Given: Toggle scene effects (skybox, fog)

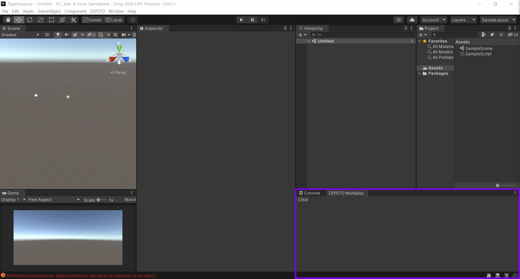Looking at the screenshot, I should click(x=75, y=35).
